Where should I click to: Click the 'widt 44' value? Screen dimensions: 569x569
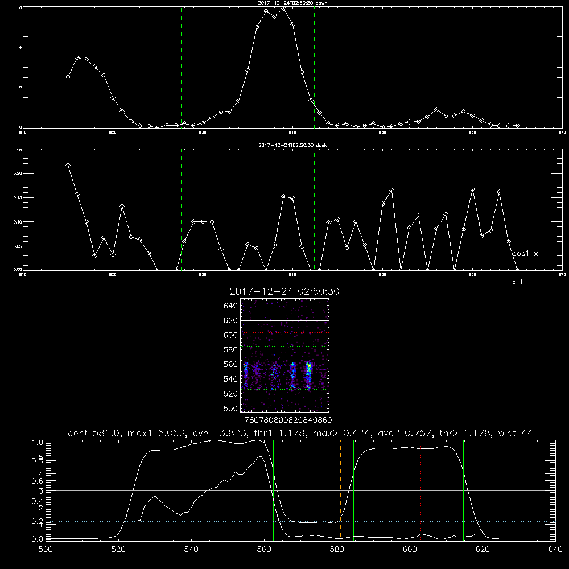tap(516, 433)
